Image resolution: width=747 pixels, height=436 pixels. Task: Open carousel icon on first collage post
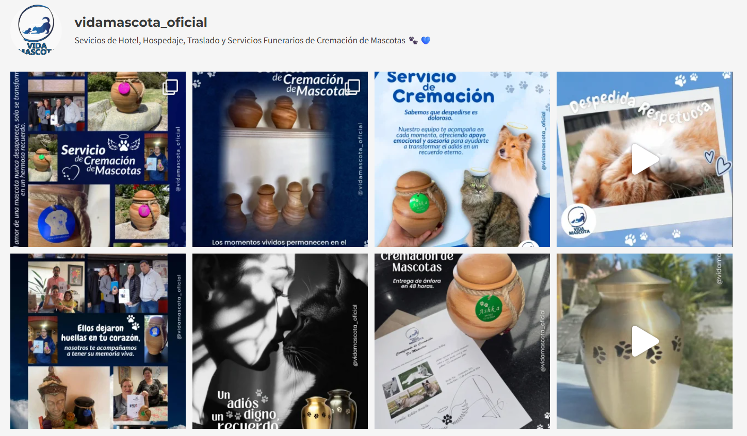pyautogui.click(x=170, y=87)
